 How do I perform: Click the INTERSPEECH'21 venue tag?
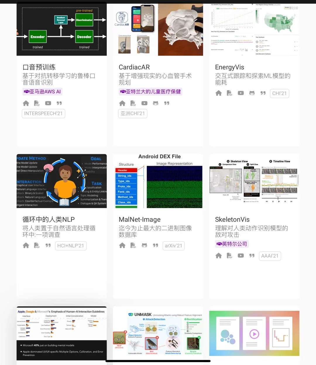click(x=43, y=114)
